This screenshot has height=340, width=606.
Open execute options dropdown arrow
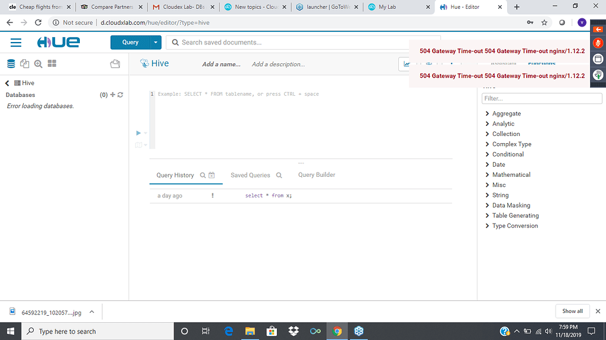tap(146, 133)
